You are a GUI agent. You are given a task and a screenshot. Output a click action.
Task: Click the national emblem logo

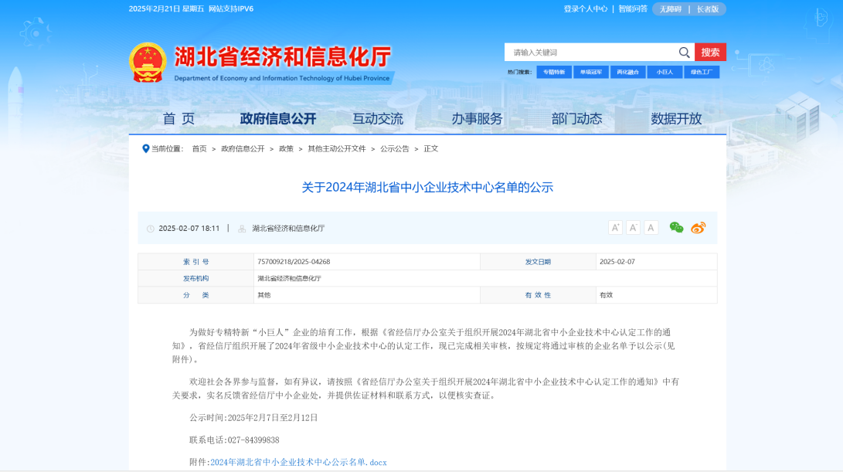(x=147, y=63)
